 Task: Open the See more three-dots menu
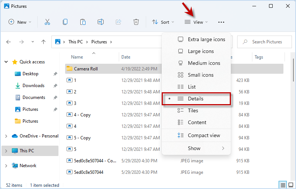coord(221,22)
